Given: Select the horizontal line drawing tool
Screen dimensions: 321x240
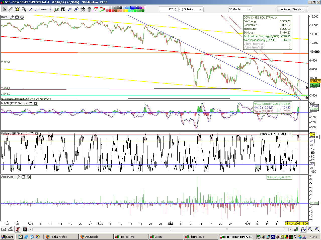Looking at the screenshot, I should pyautogui.click(x=44, y=9).
